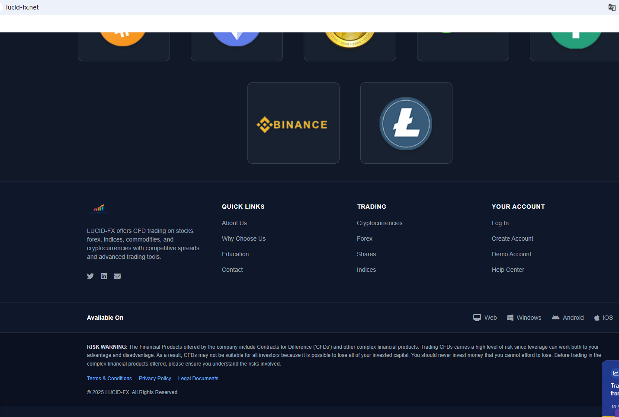Click the 2025 LUCID-FX copyright notice

(133, 392)
